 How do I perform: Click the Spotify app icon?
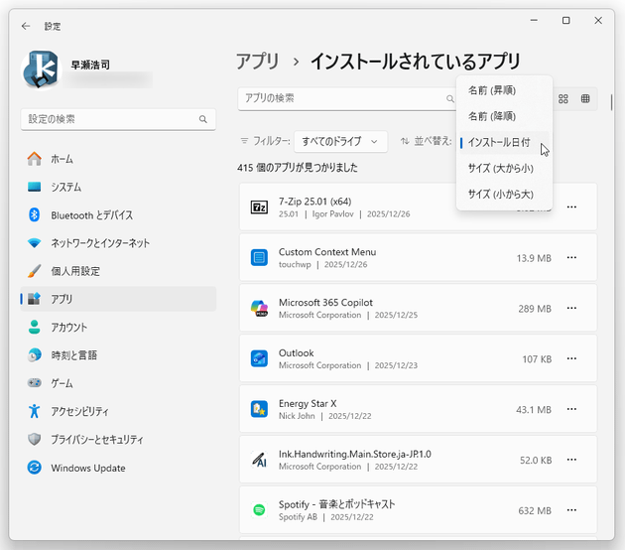tap(259, 510)
